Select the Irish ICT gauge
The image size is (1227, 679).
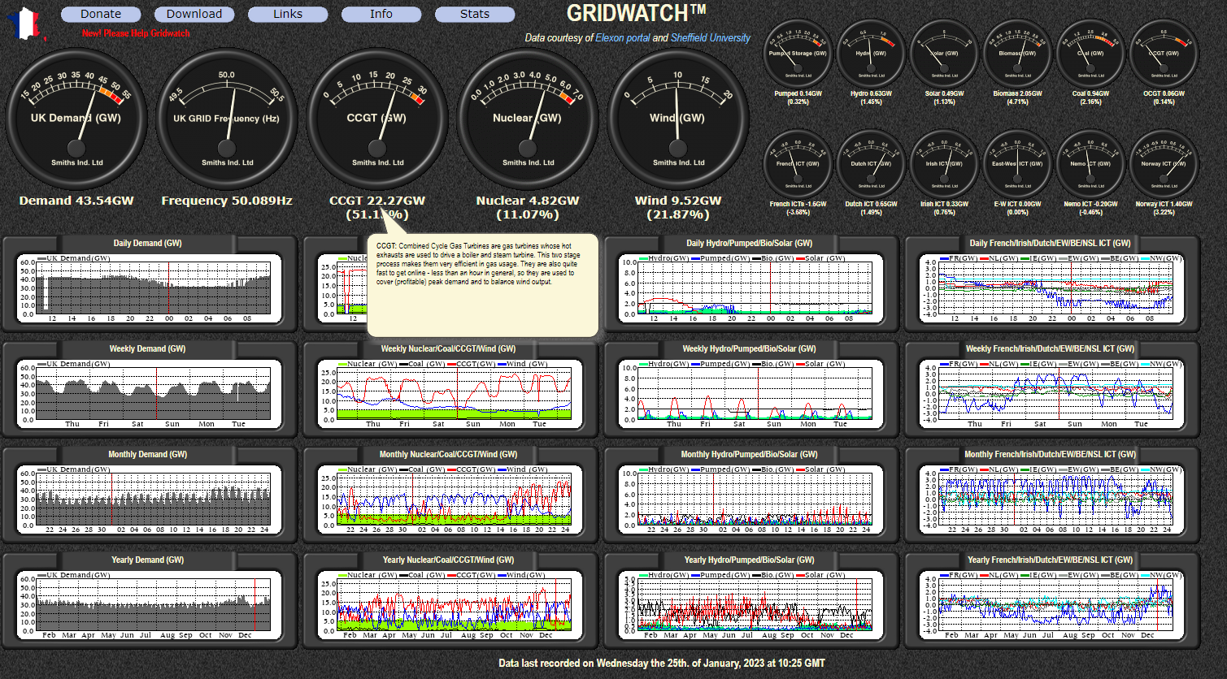click(x=945, y=163)
